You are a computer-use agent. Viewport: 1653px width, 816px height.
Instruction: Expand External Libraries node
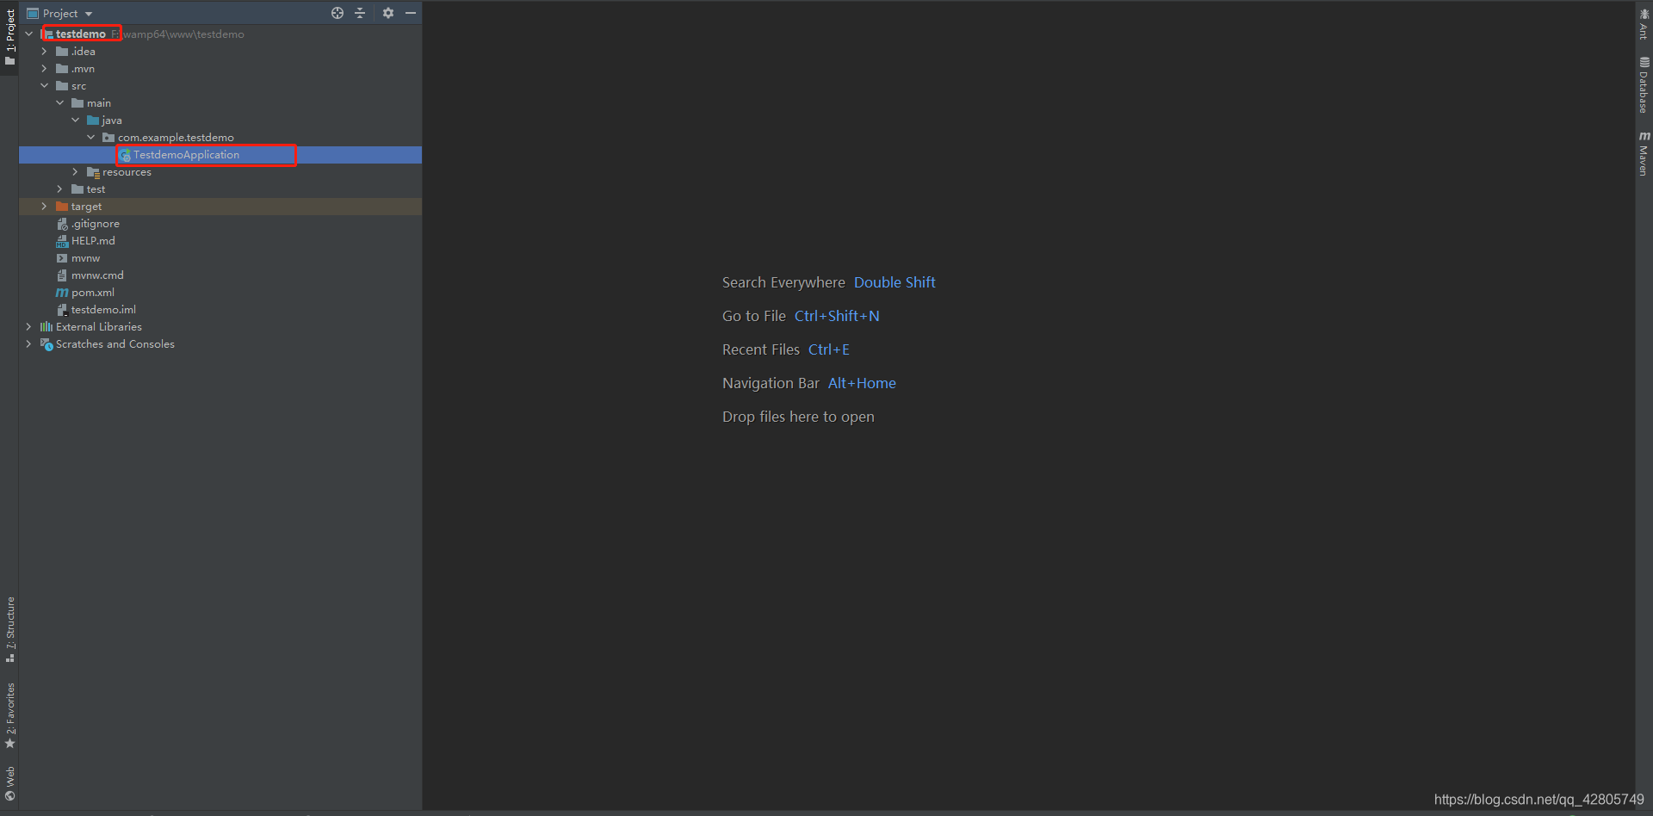coord(28,326)
